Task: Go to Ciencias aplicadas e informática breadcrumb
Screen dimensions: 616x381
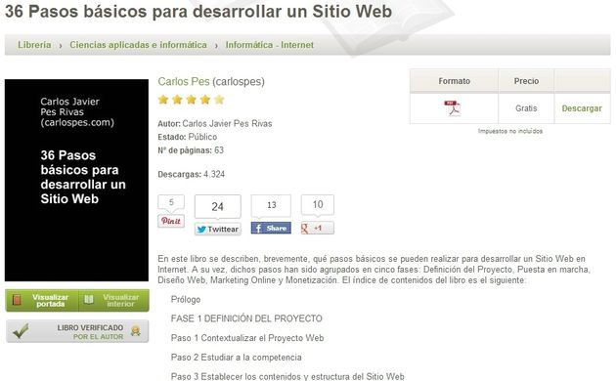Action: [x=138, y=45]
